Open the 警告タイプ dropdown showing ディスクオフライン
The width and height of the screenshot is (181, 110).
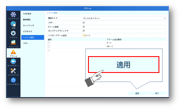124,18
